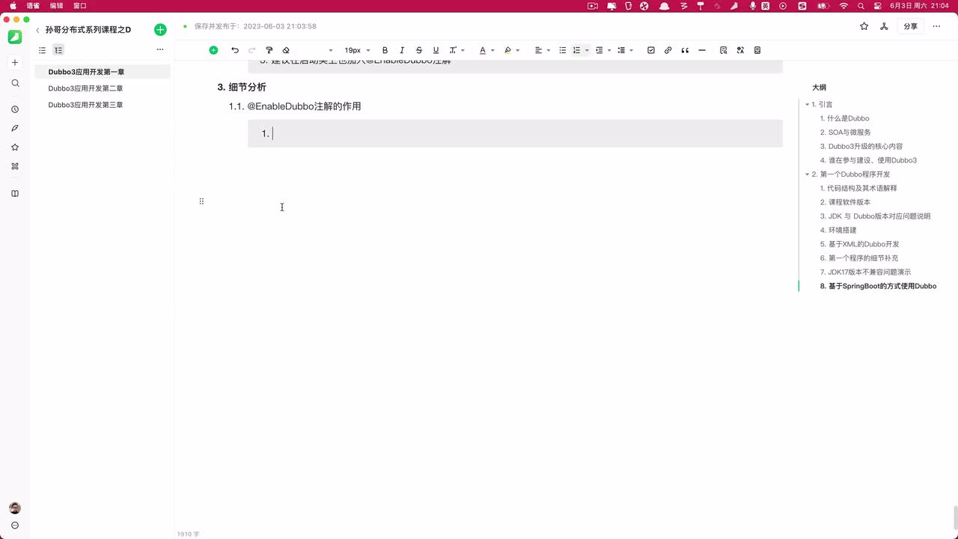
Task: Open the indent options dropdown
Action: (603, 50)
